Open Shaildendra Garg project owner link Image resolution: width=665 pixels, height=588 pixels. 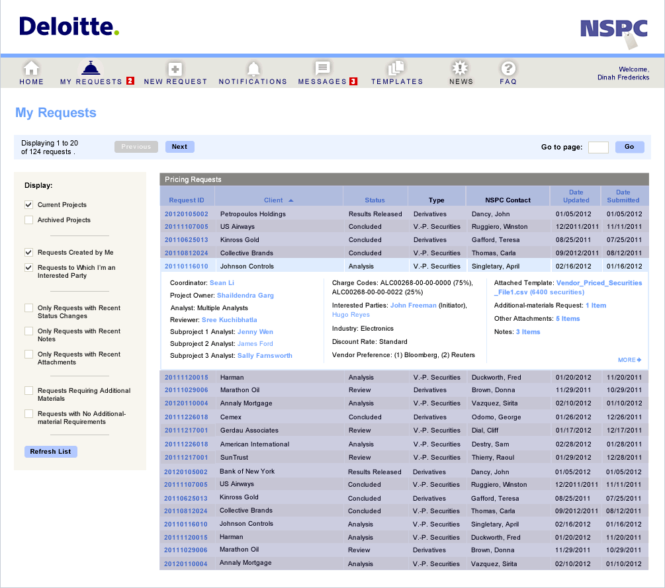[x=245, y=296]
